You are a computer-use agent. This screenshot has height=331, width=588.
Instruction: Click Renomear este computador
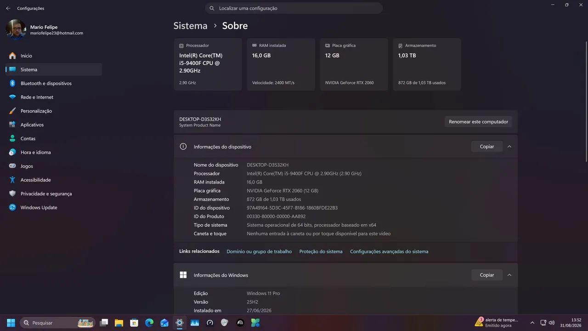tap(478, 122)
